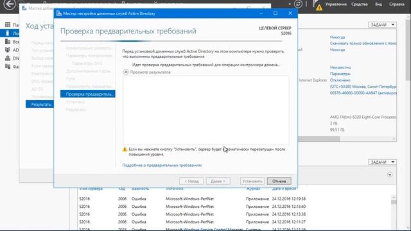
Task: Click the 'Отмена' button
Action: [x=279, y=181]
